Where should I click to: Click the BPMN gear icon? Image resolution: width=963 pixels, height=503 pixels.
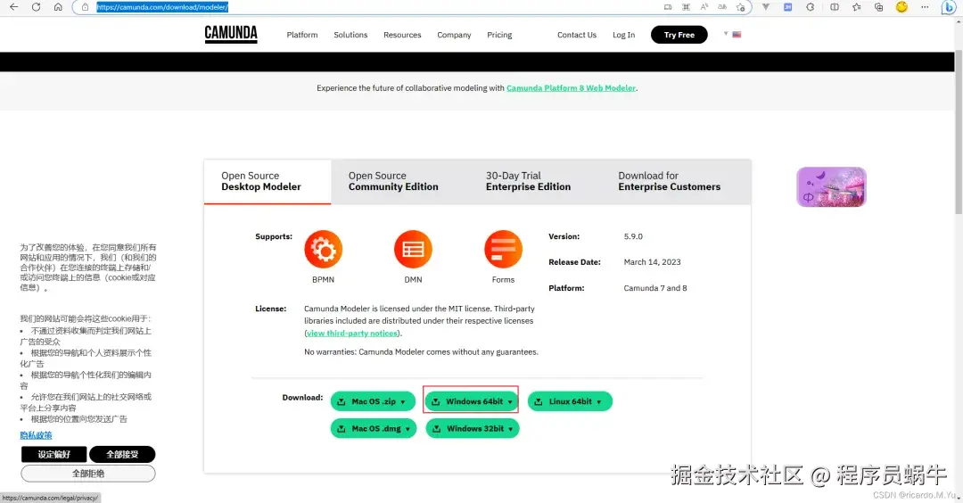[x=323, y=250]
